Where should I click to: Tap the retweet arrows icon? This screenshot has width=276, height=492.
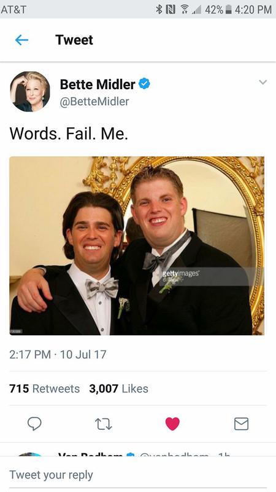[103, 424]
